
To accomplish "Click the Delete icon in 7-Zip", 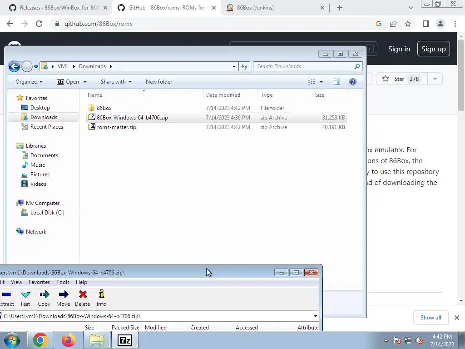I will pos(83,294).
